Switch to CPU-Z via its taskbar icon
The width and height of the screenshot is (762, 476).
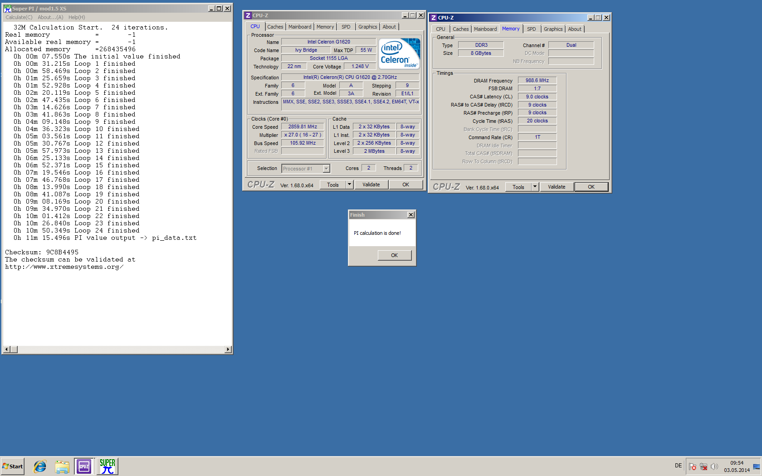coord(84,466)
